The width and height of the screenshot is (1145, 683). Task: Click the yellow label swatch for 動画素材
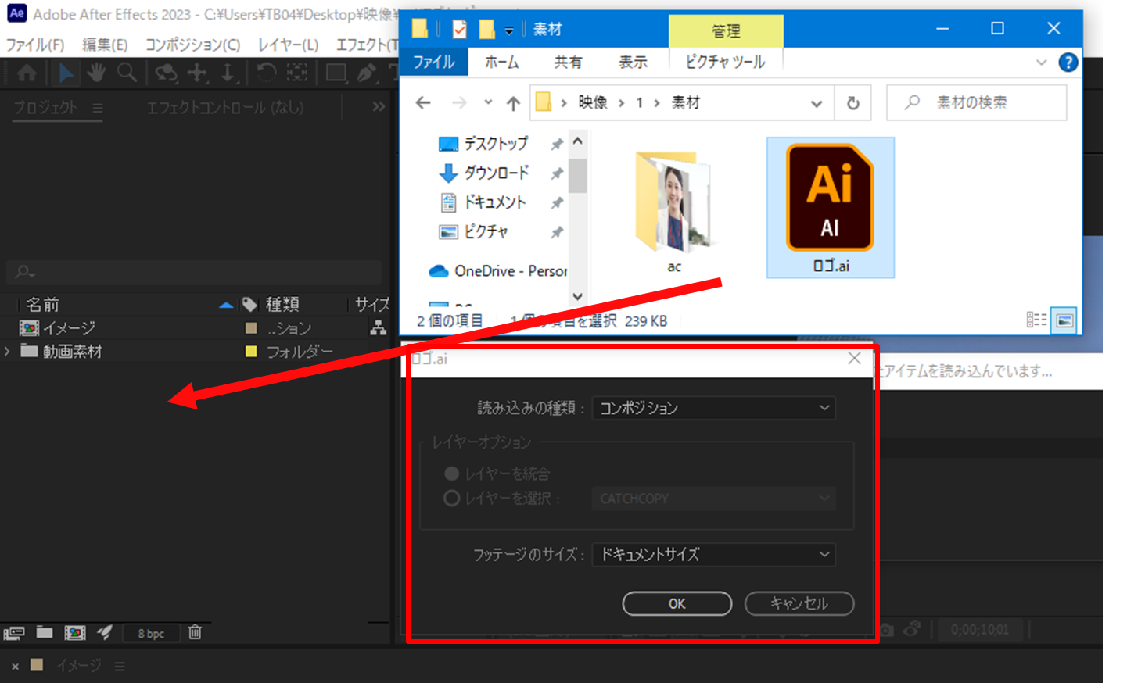coord(251,352)
